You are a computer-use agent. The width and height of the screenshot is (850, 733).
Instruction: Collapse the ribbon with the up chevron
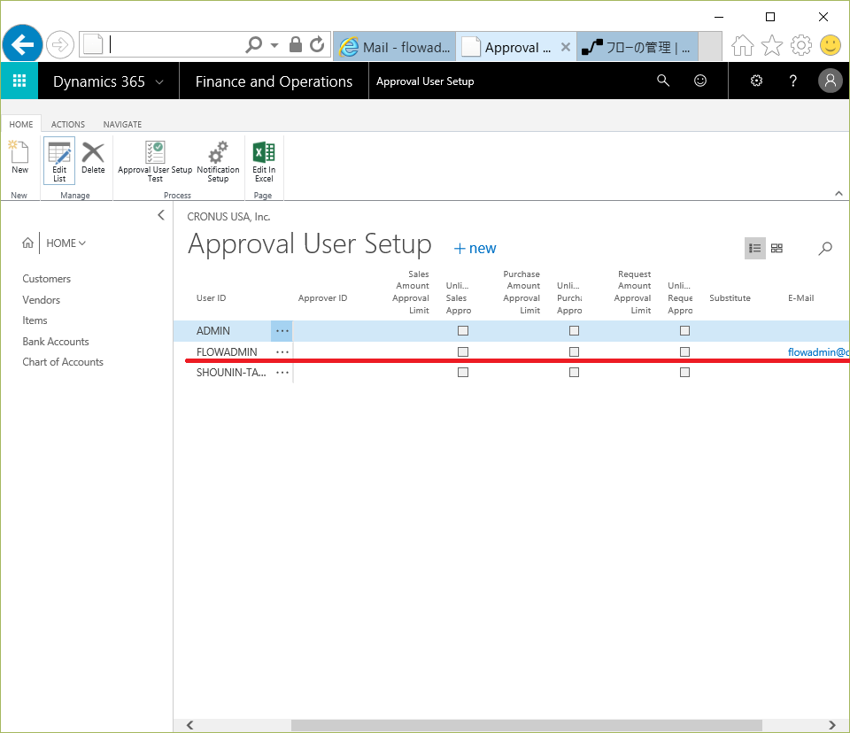tap(838, 194)
